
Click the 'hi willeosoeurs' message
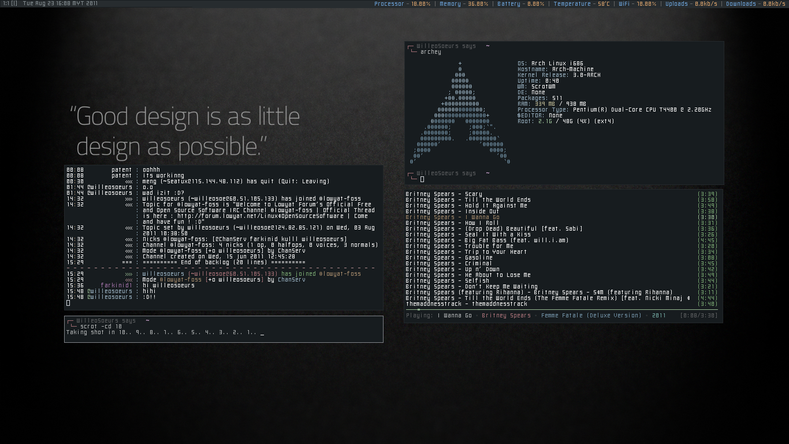169,286
